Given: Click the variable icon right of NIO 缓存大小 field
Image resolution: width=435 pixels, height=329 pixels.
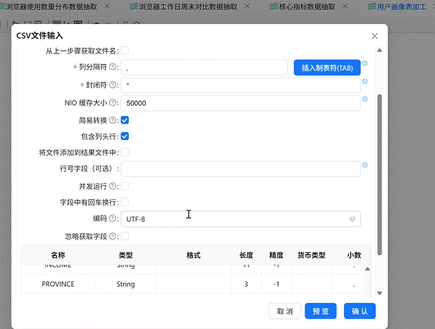Looking at the screenshot, I should 365,99.
